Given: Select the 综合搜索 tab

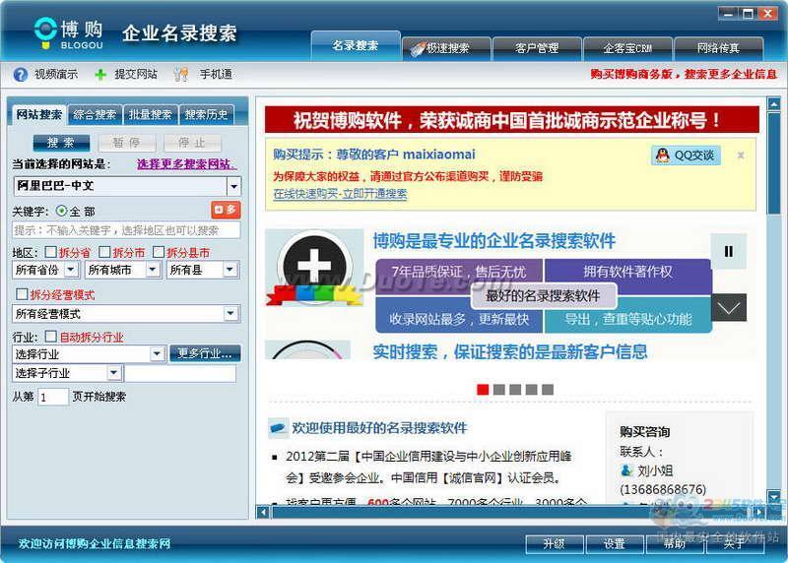Looking at the screenshot, I should [x=95, y=115].
